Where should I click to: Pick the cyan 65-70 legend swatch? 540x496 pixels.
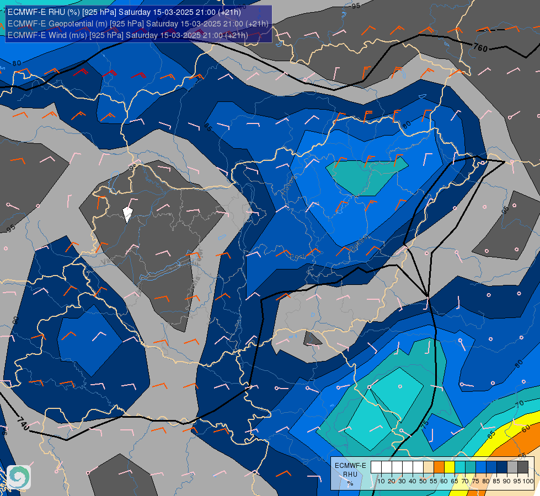coord(460,467)
